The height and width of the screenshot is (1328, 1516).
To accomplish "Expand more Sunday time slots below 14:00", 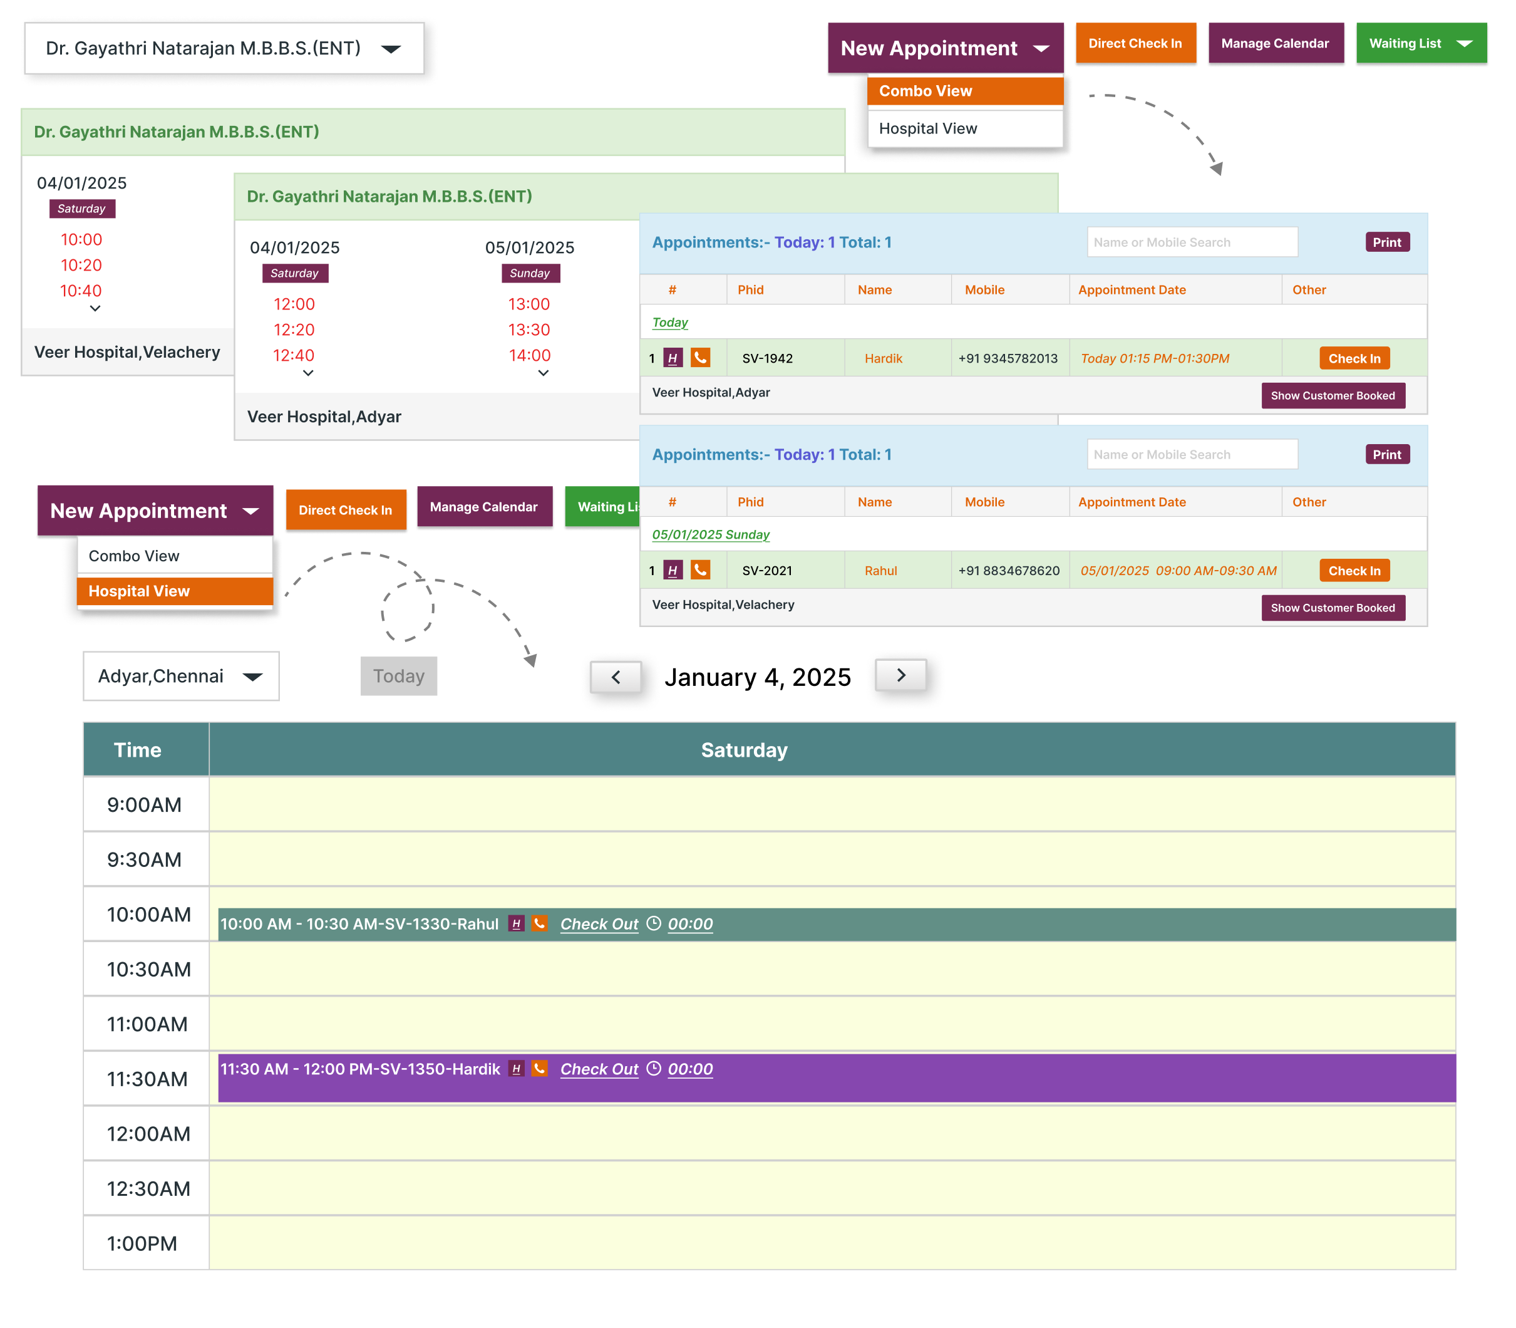I will point(543,373).
